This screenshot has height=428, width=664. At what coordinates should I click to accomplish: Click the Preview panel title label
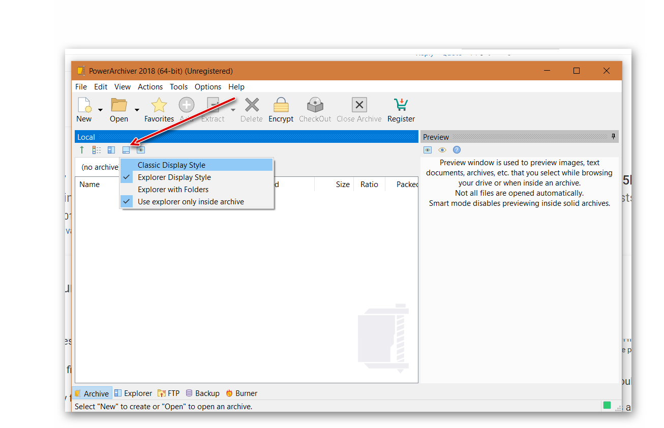click(x=436, y=137)
